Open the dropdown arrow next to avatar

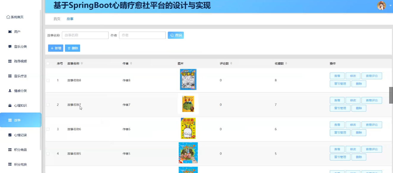pos(390,5)
